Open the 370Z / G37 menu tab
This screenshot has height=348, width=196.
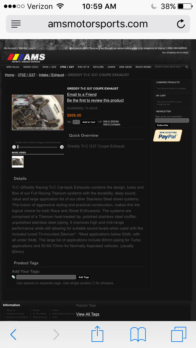[x=67, y=67]
